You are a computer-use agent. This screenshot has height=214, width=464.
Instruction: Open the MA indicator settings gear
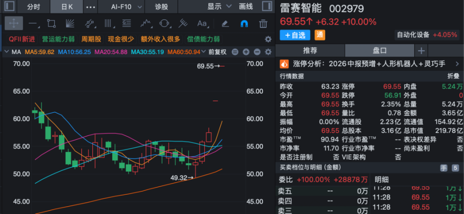coord(268,52)
